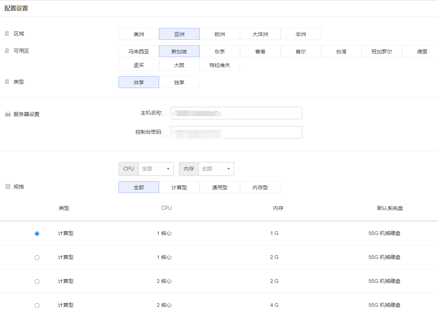Click the list icon beside 规格
Screen dimensions: 437x316
[8, 187]
